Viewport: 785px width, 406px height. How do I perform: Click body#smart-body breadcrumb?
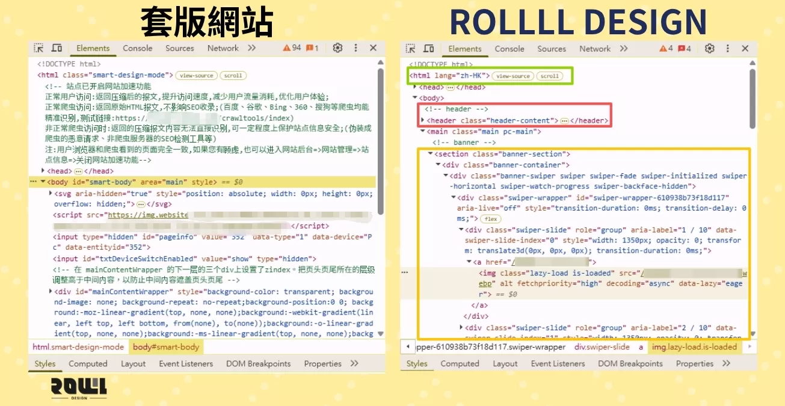pos(166,347)
